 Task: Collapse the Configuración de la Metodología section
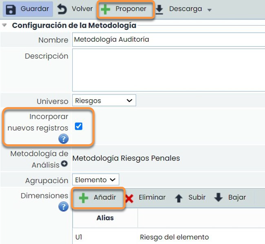(4, 25)
